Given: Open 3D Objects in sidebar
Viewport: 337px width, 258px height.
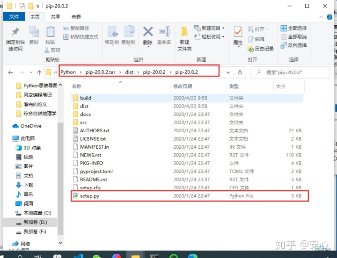Looking at the screenshot, I should tap(29, 148).
